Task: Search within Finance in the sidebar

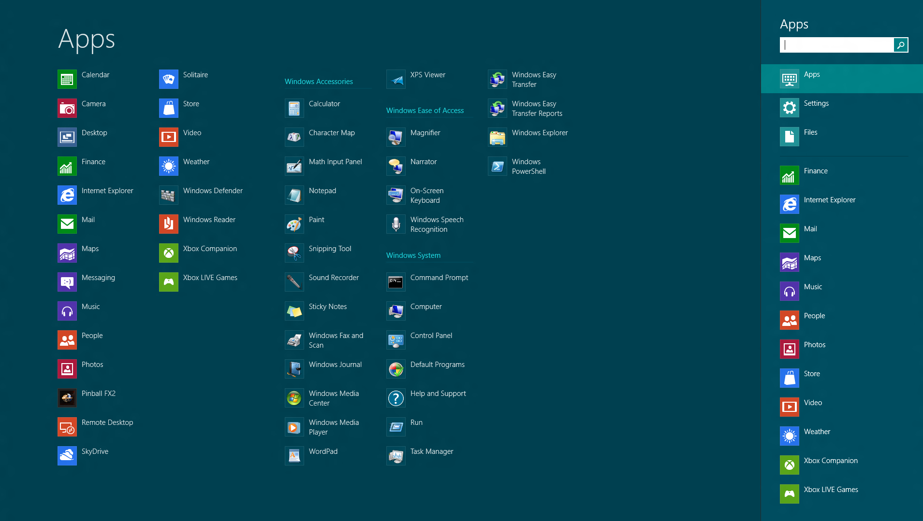Action: tap(842, 175)
